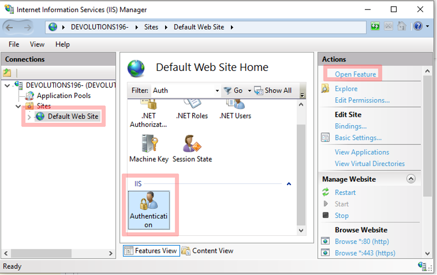
Task: Select Application Pools in tree
Action: point(64,96)
